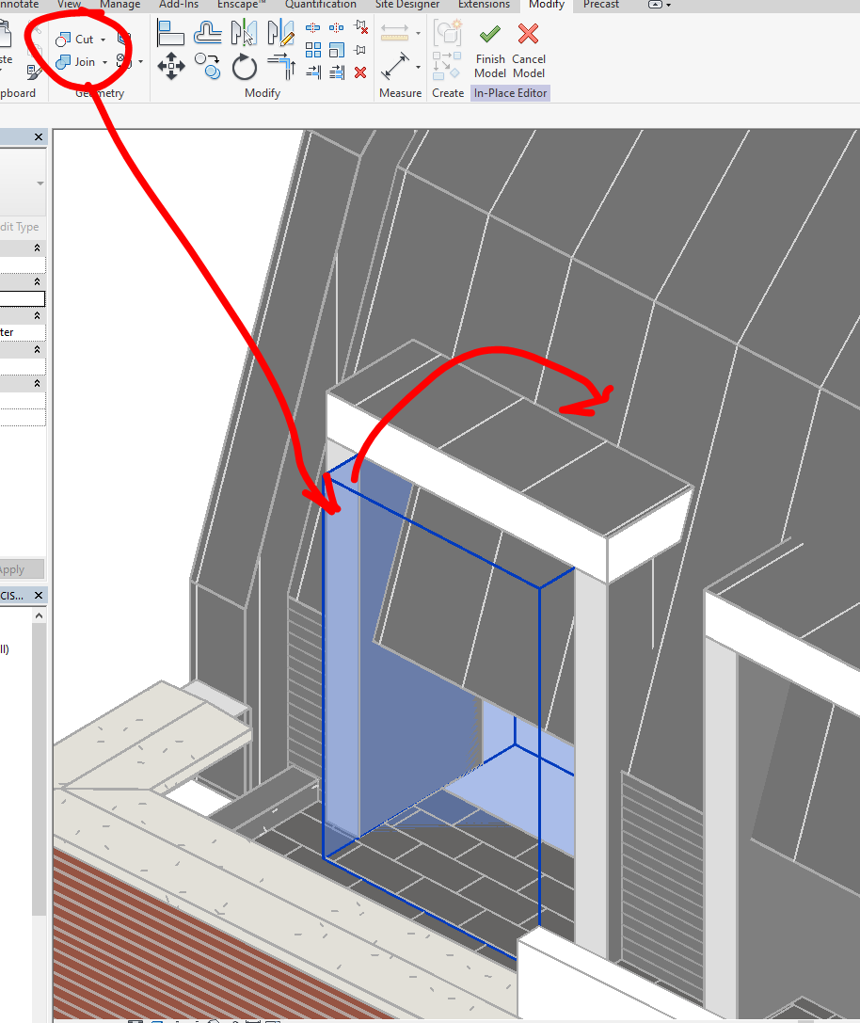Activate the Offset tool

(208, 31)
